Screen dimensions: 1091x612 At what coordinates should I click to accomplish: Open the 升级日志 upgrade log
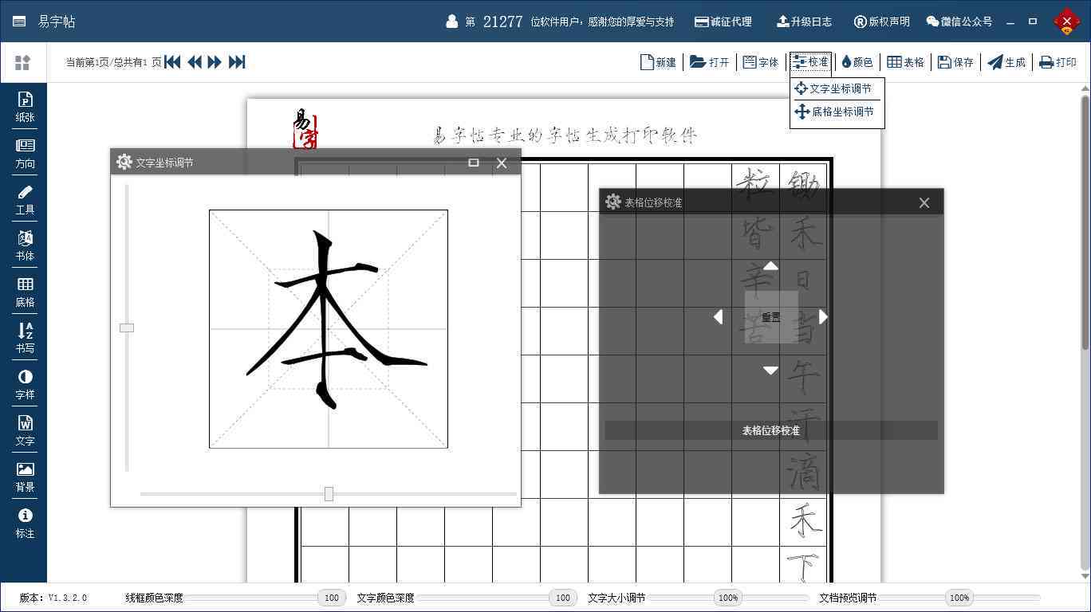(x=804, y=22)
